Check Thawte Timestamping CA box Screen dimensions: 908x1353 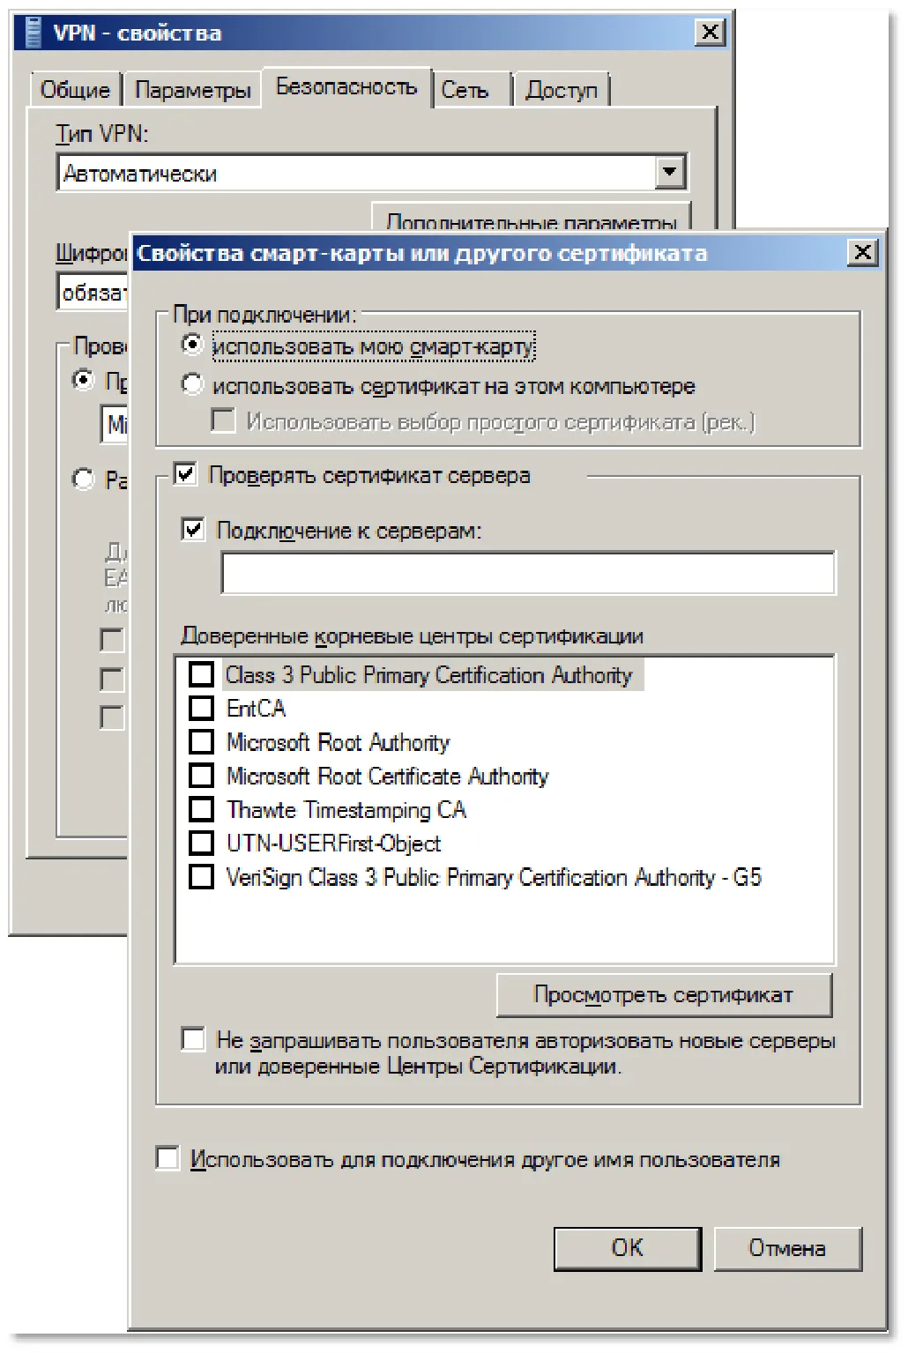[202, 809]
